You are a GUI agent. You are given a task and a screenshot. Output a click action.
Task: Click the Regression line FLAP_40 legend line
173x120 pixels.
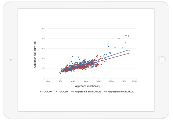tap(72, 92)
